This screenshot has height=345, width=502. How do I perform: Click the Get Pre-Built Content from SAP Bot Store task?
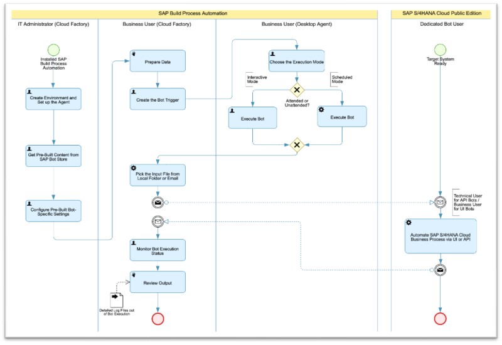53,156
